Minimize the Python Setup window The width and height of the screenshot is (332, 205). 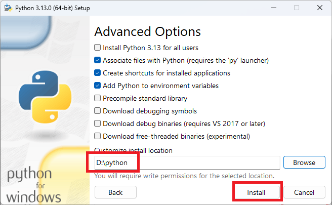(274, 8)
